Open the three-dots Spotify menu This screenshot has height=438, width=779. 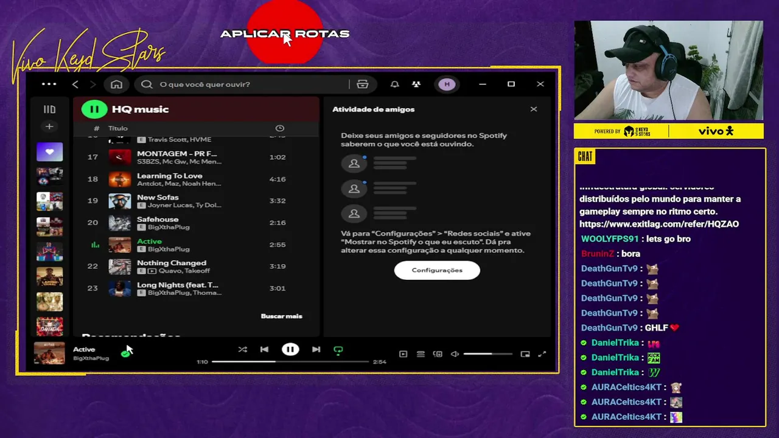click(x=49, y=84)
